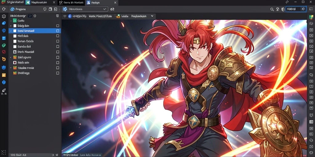Toggle checkbox on the Oasite rmnial row
Screen dimensions: 315x157
(x=58, y=68)
